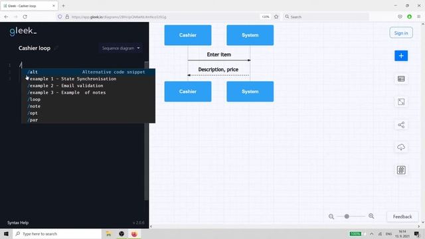Open the Sequence diagram type dropdown
Viewport: 425px width, 239px height.
click(121, 48)
